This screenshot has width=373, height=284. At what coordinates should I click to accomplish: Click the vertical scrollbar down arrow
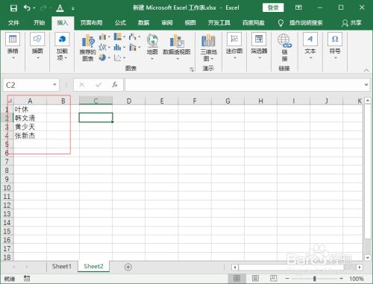(368, 258)
